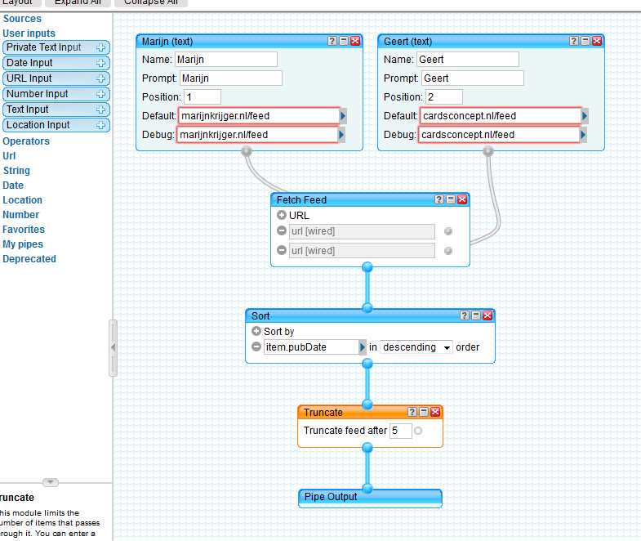Screen dimensions: 641x541
Task: Click the Truncate feed after number field
Action: pyautogui.click(x=400, y=431)
